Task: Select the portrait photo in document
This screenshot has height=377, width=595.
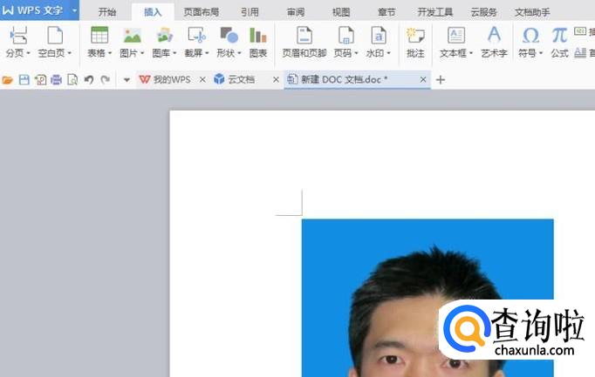Action: tap(427, 296)
